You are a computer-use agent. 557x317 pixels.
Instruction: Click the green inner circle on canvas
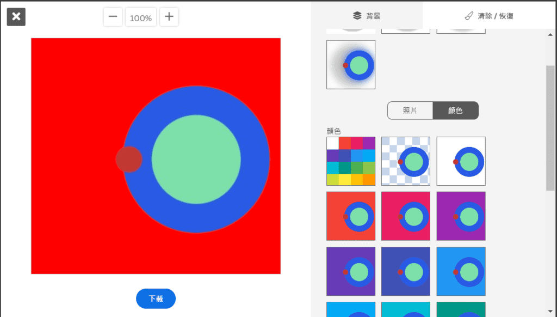coord(196,159)
